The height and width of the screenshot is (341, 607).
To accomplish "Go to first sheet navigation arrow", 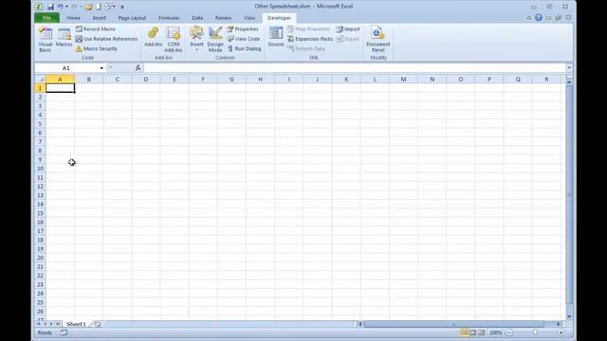I will (x=39, y=324).
